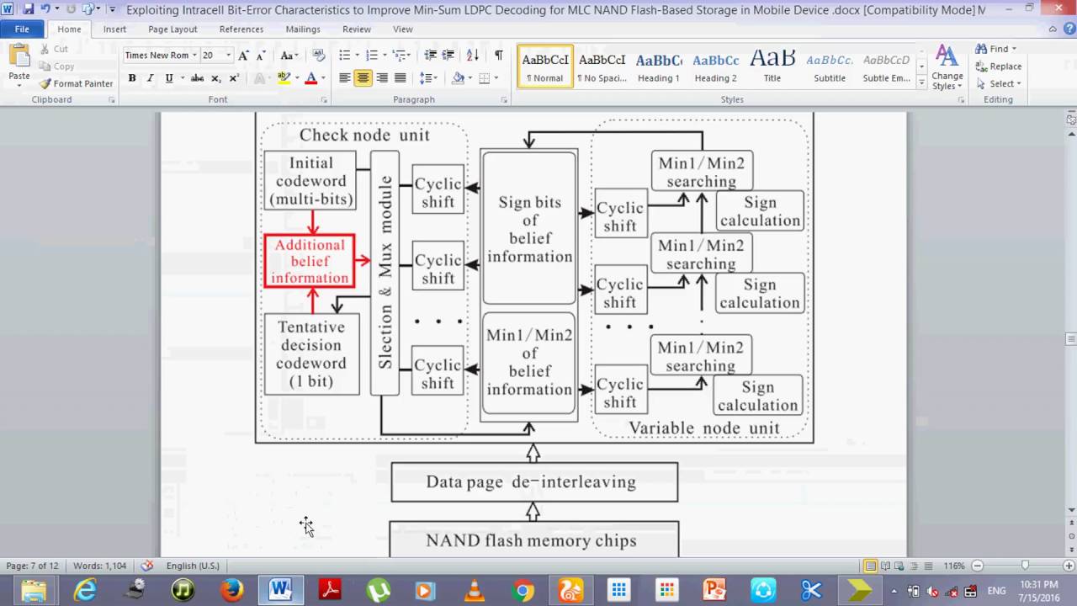Open the Review tab
The height and width of the screenshot is (606, 1077).
357,29
